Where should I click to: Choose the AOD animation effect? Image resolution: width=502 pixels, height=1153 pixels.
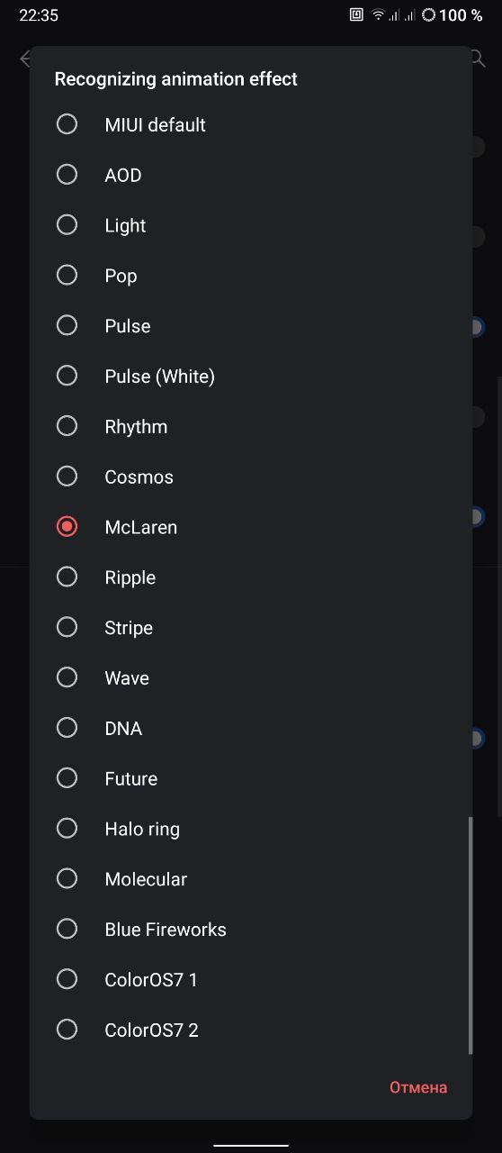coord(251,175)
